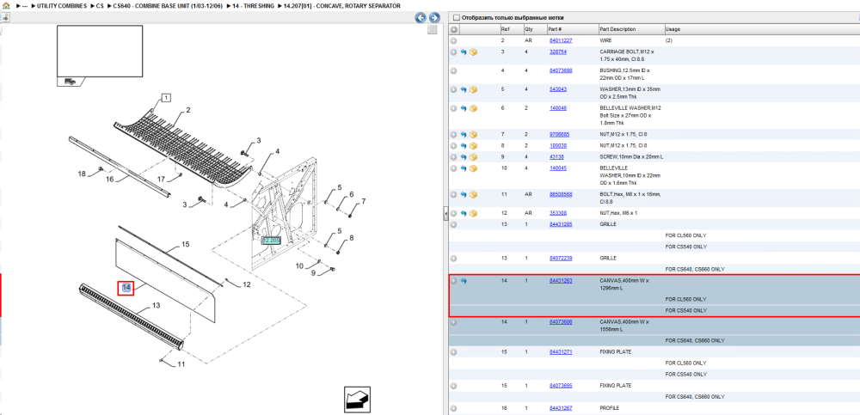The height and width of the screenshot is (415, 860).
Task: Open 14.207[01] CONCAVE, ROTARY SEPARATOR breadcrumb
Action: (341, 5)
